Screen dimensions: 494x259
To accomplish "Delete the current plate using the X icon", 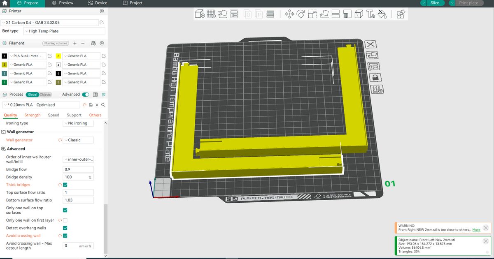I will [370, 44].
